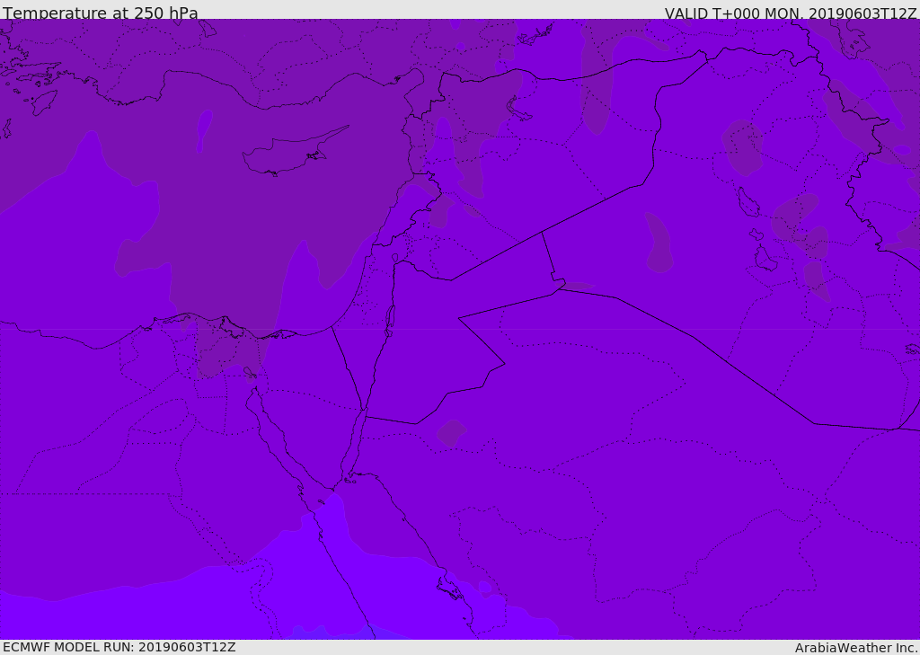Click the 'VALID T+000 MON. 20190603T12Z' label
The height and width of the screenshot is (655, 920).
pos(791,13)
